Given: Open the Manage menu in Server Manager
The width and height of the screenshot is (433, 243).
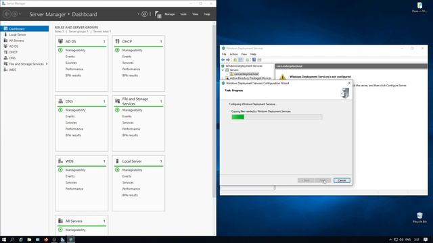Looking at the screenshot, I should [x=170, y=14].
